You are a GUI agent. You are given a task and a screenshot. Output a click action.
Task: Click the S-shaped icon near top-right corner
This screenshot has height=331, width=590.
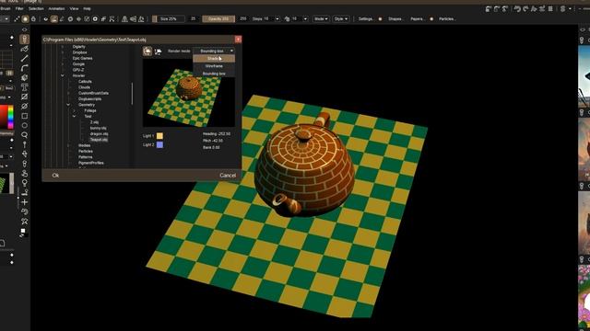pos(563,8)
